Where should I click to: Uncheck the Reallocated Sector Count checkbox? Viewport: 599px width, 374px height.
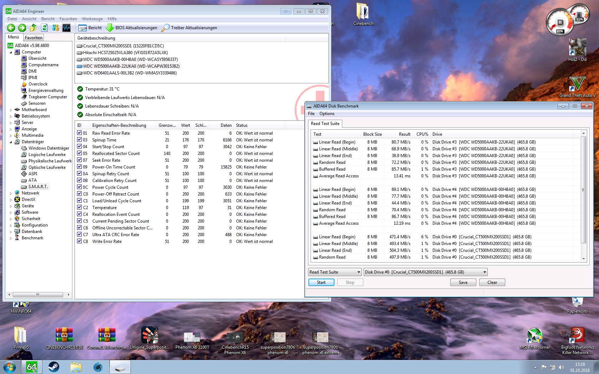(80, 153)
